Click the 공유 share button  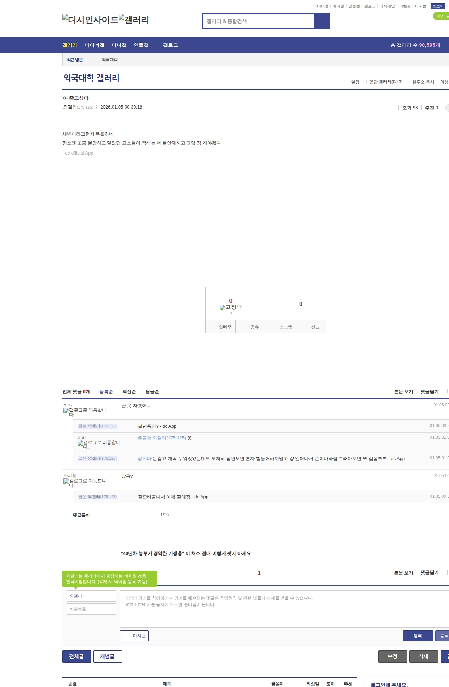(251, 327)
